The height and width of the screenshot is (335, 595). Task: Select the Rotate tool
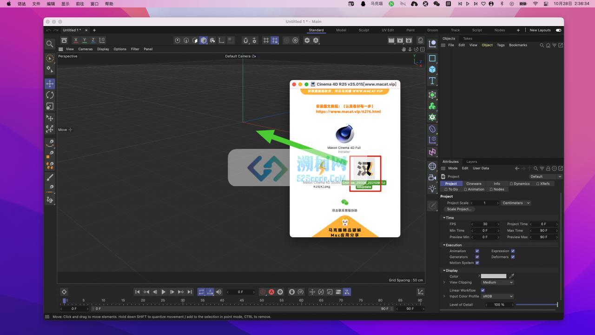pos(50,95)
